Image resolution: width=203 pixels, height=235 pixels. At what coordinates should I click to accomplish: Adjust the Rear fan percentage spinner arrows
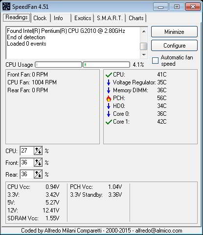(x=38, y=174)
